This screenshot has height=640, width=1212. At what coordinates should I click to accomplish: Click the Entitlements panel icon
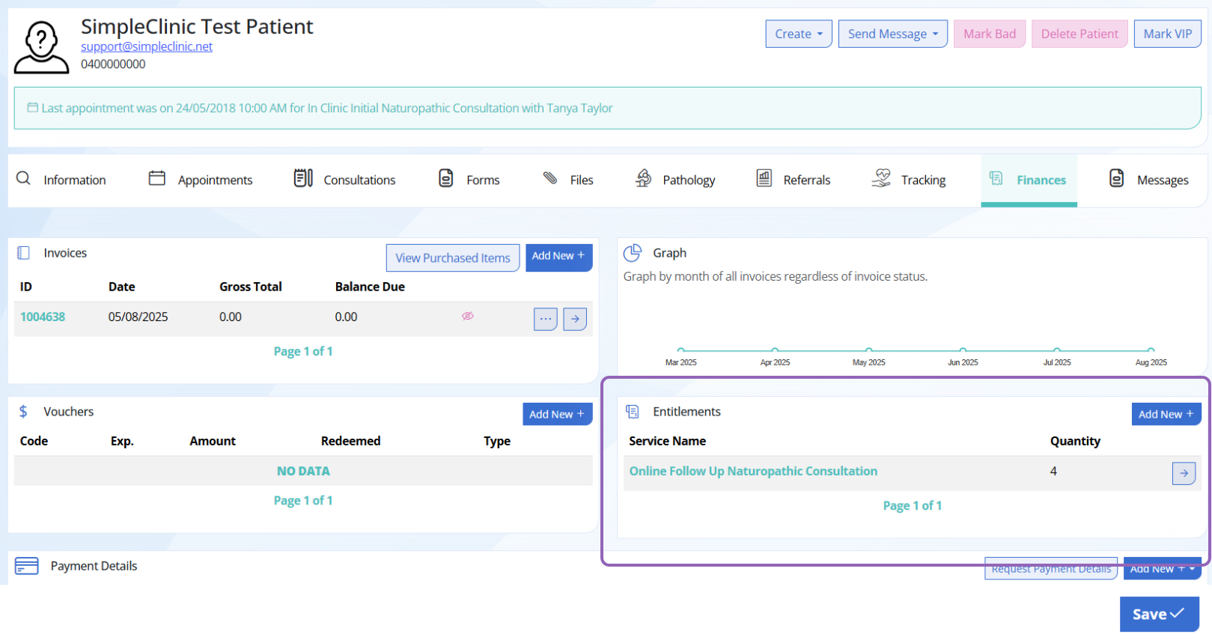(x=633, y=412)
